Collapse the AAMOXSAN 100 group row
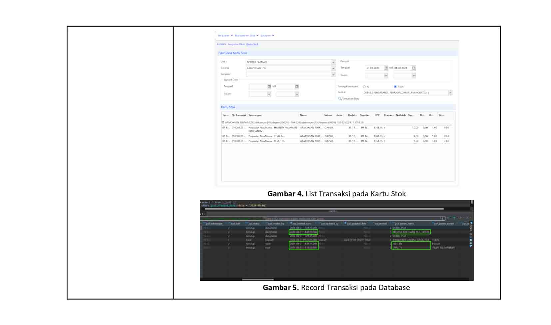 point(223,122)
